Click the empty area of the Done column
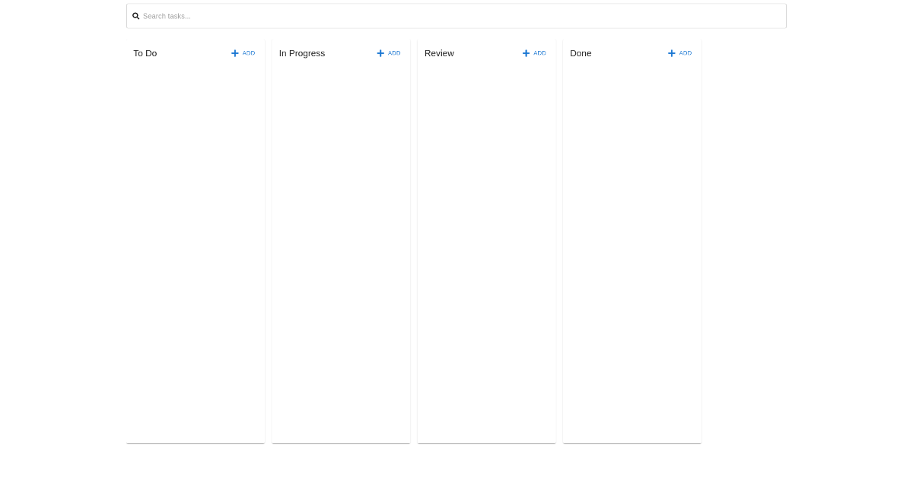 point(631,251)
